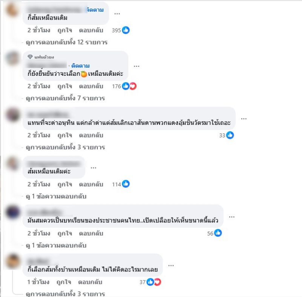
Task: Click heart reaction icon beside 176 count
Action: 133,86
